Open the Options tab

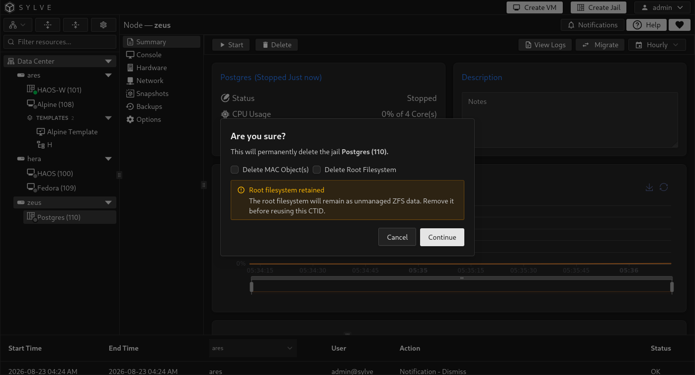coord(162,119)
